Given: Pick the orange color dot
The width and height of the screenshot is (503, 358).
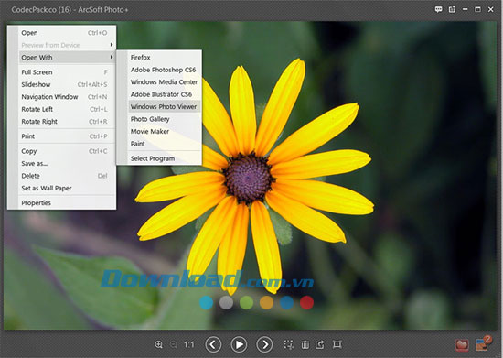Looking at the screenshot, I should pyautogui.click(x=266, y=303).
